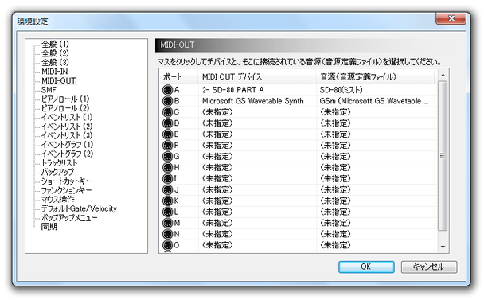Select MIDI-OUT in the settings tree
The width and height of the screenshot is (484, 300).
point(58,81)
